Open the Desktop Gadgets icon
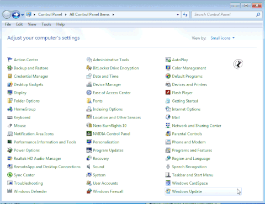 [10, 84]
